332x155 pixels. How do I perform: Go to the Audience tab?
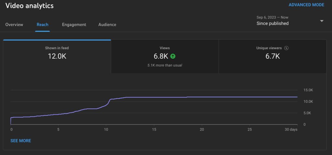point(107,24)
